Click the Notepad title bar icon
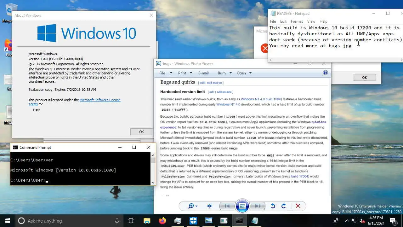The height and width of the screenshot is (227, 403). pos(273,14)
